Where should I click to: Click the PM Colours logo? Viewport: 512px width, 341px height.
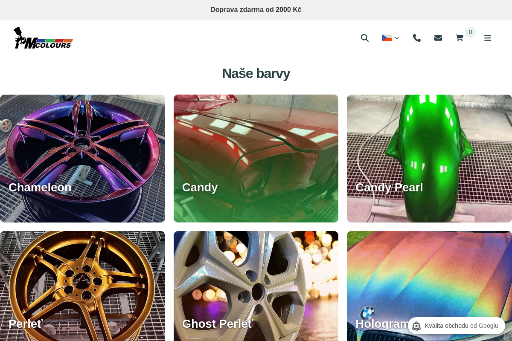(43, 38)
